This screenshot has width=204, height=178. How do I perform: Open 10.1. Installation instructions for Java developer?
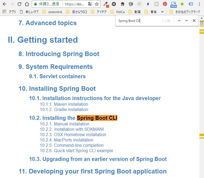coord(95,98)
